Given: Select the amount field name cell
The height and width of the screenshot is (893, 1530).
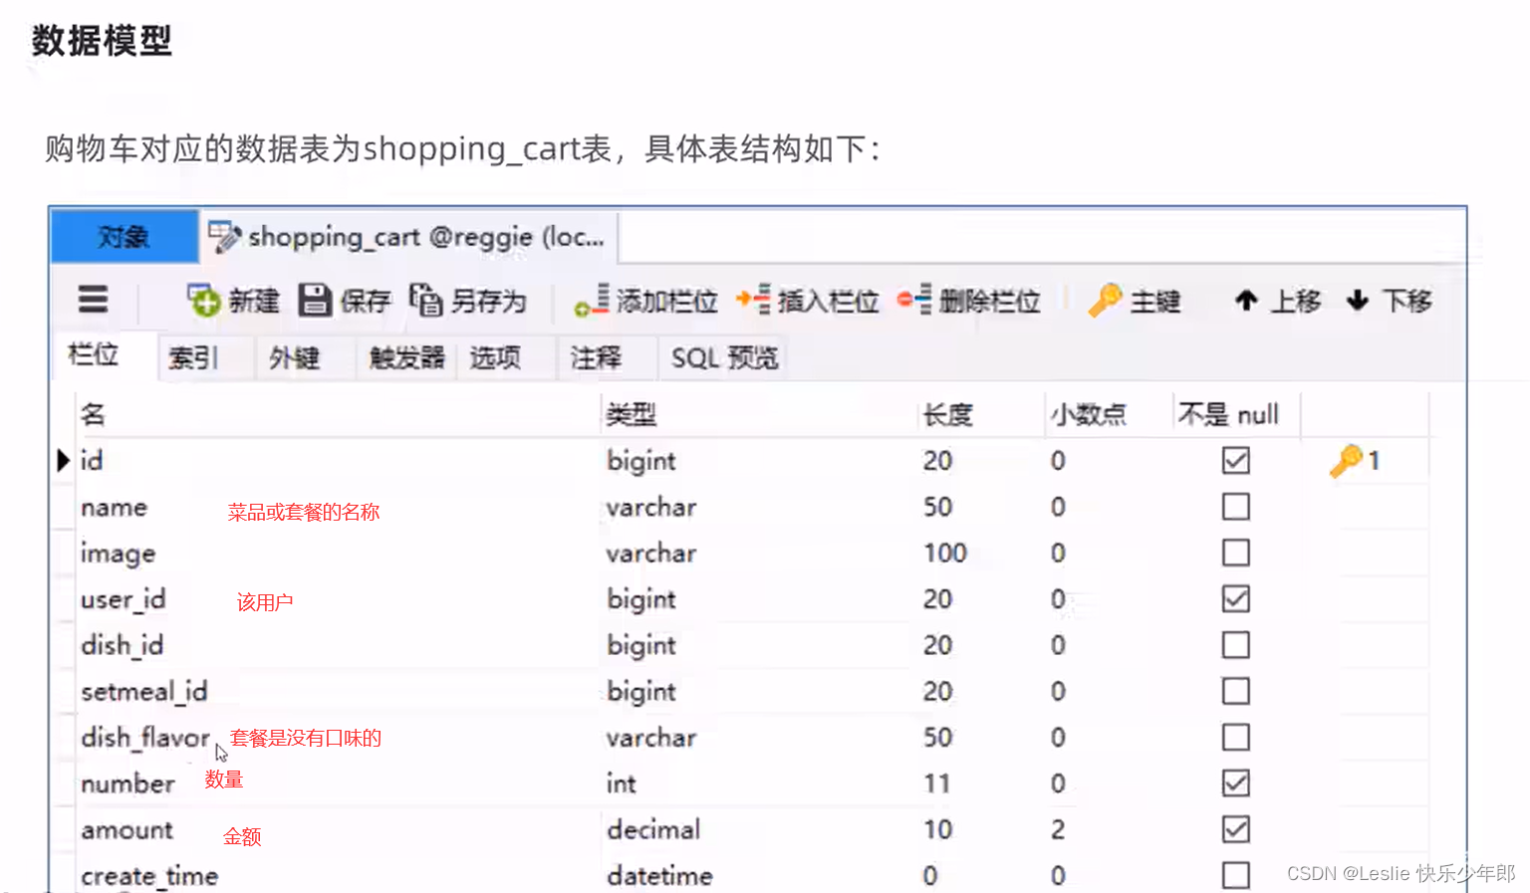Looking at the screenshot, I should [x=339, y=829].
